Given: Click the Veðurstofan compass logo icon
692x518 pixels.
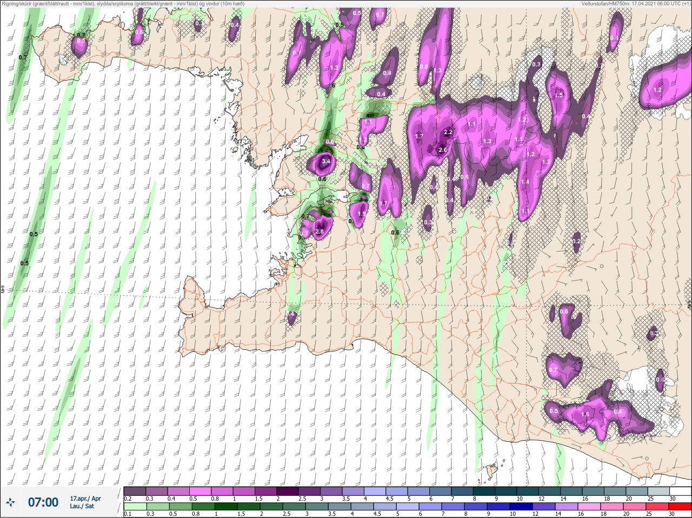Looking at the screenshot, I should click(11, 502).
